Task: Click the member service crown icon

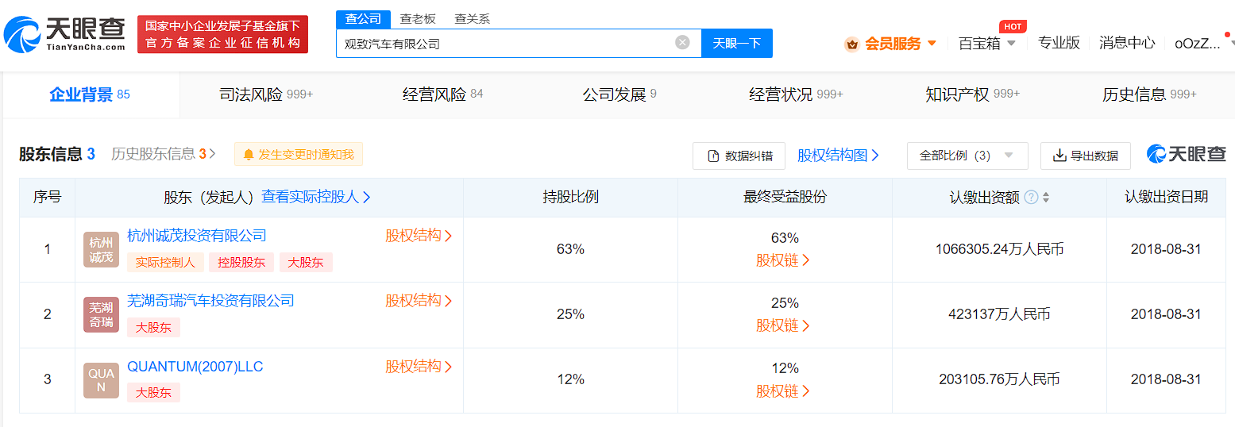Action: pyautogui.click(x=851, y=44)
